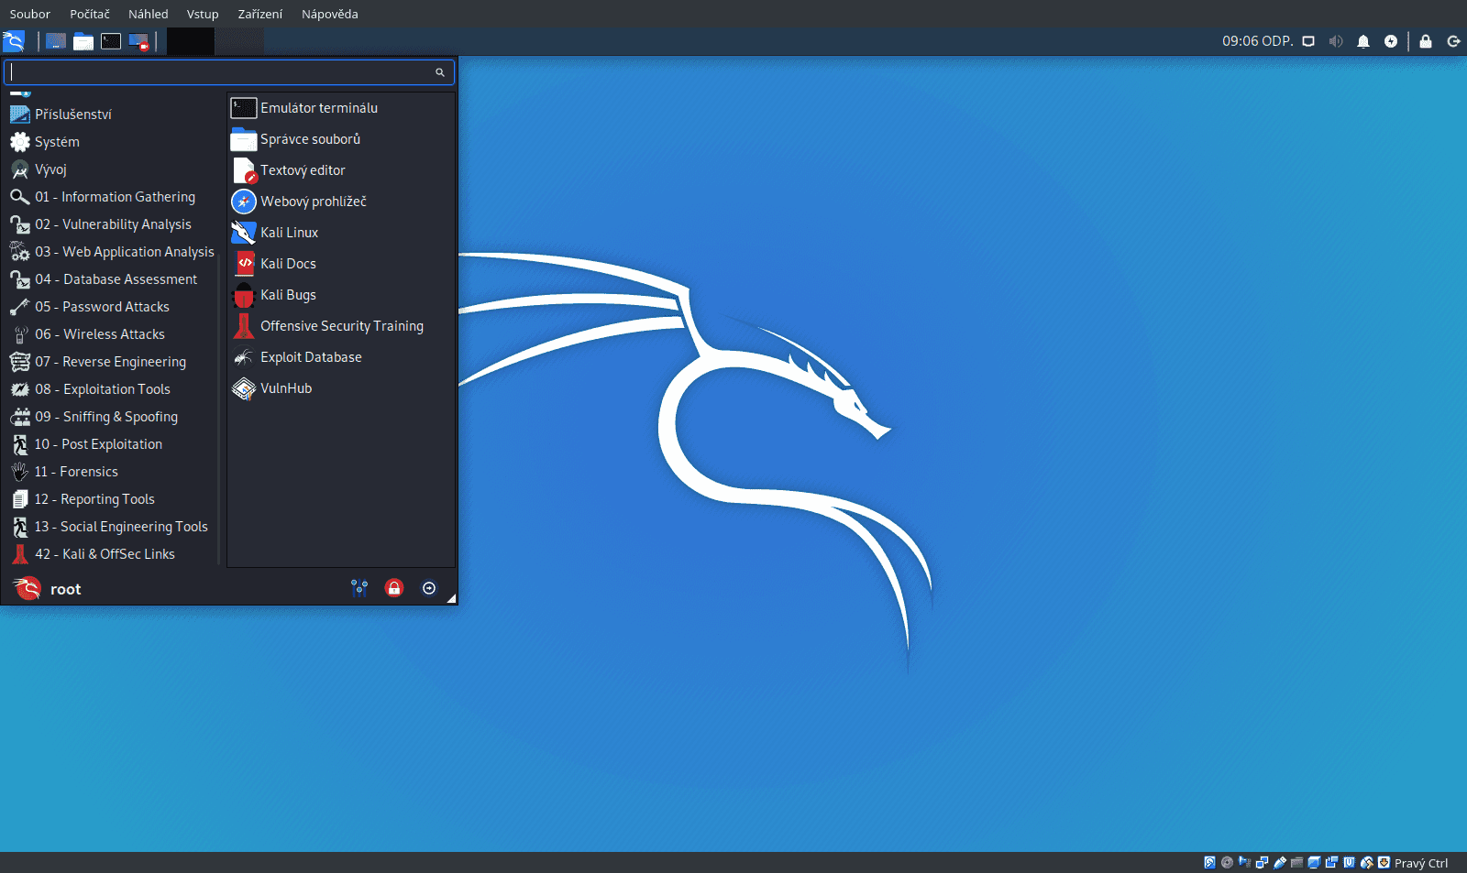Open notifications via the bell icon
Screen dimensions: 1467x873
click(x=1363, y=41)
